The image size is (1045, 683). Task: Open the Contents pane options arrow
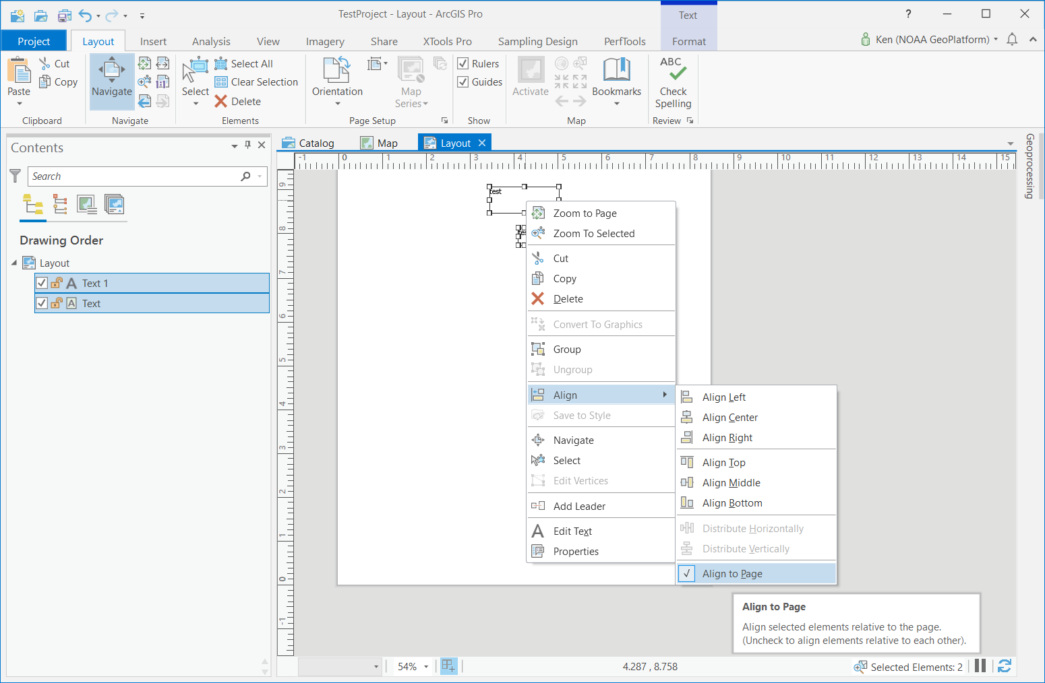click(x=235, y=145)
